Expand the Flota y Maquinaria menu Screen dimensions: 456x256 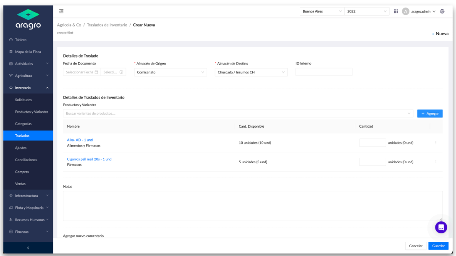point(28,208)
